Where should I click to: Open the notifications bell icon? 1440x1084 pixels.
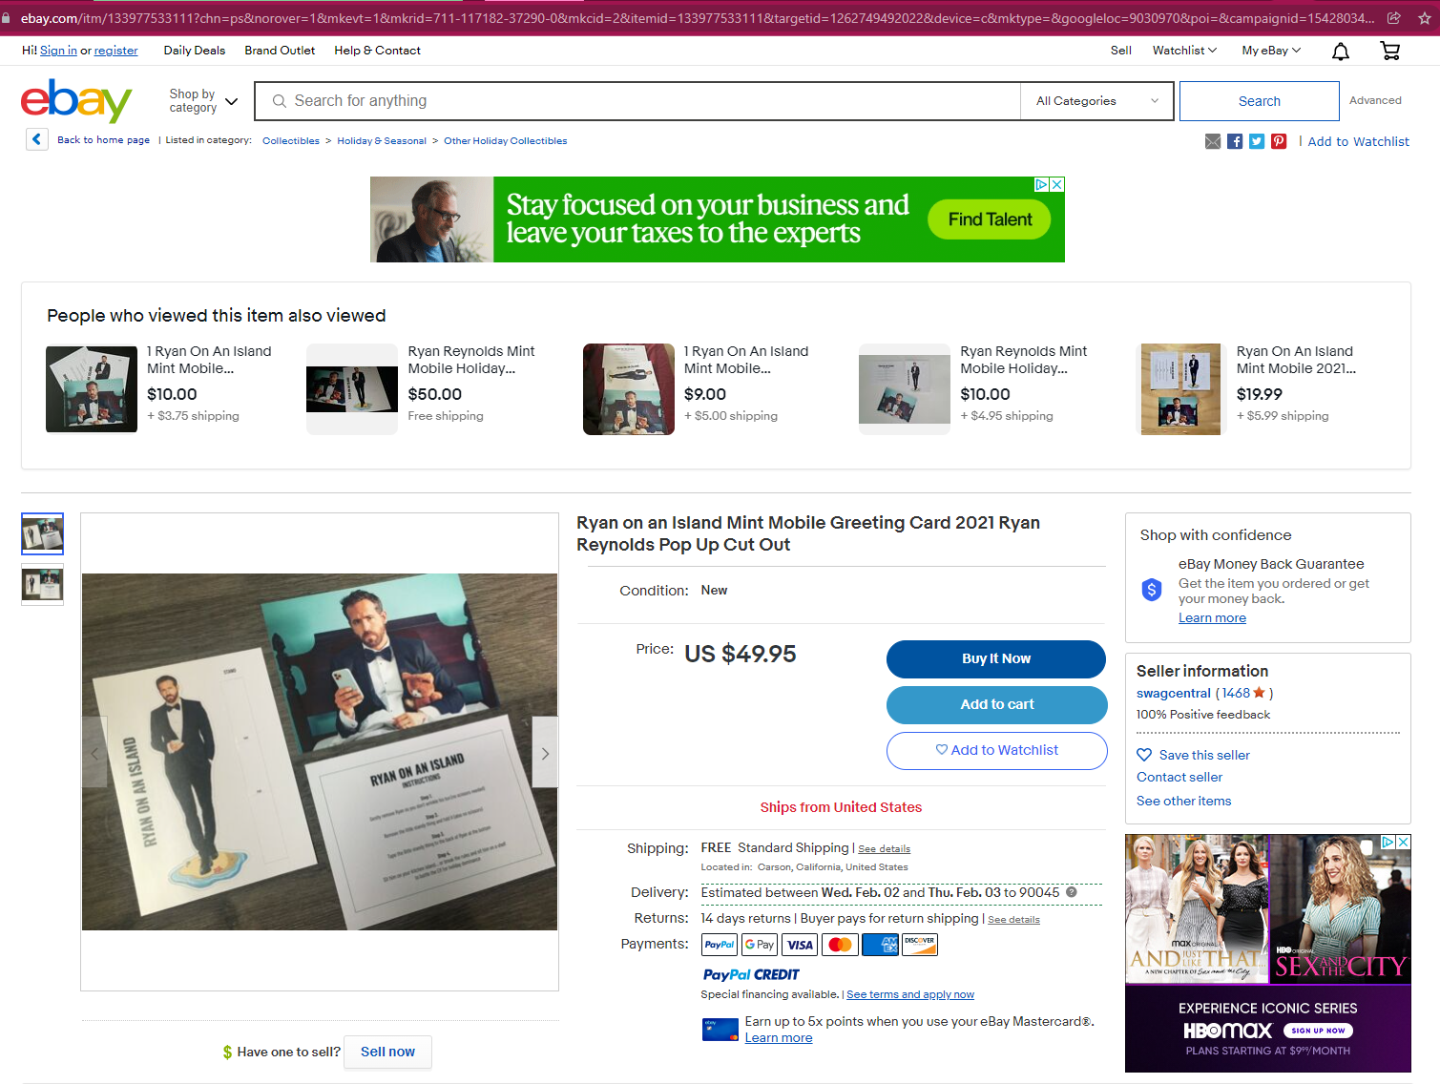[1341, 52]
